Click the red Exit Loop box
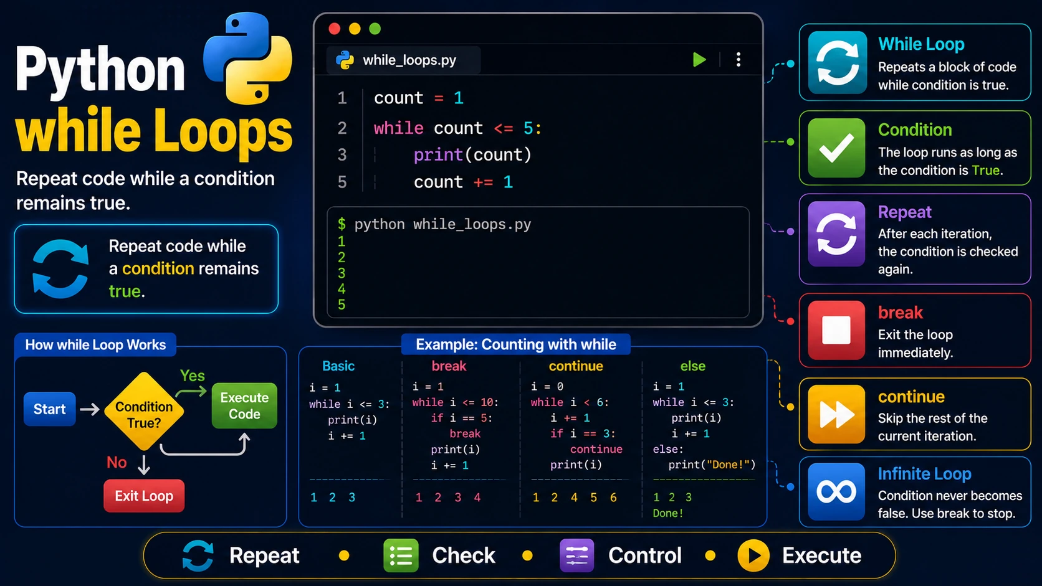The height and width of the screenshot is (586, 1042). coord(144,496)
